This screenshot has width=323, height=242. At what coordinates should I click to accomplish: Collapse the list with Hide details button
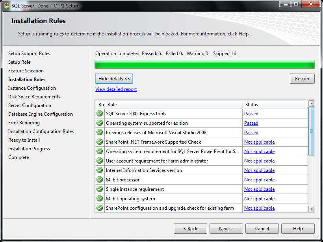click(x=114, y=79)
